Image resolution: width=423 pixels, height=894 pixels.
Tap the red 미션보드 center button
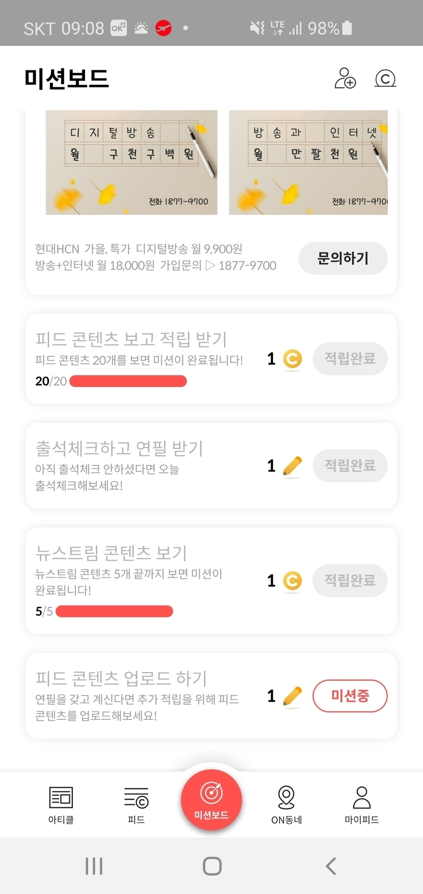211,800
